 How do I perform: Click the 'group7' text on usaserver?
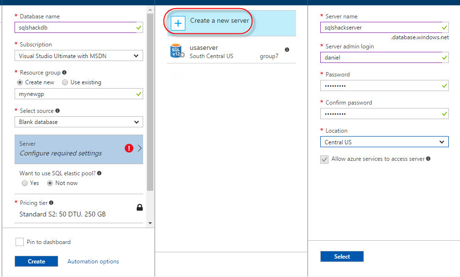(269, 56)
